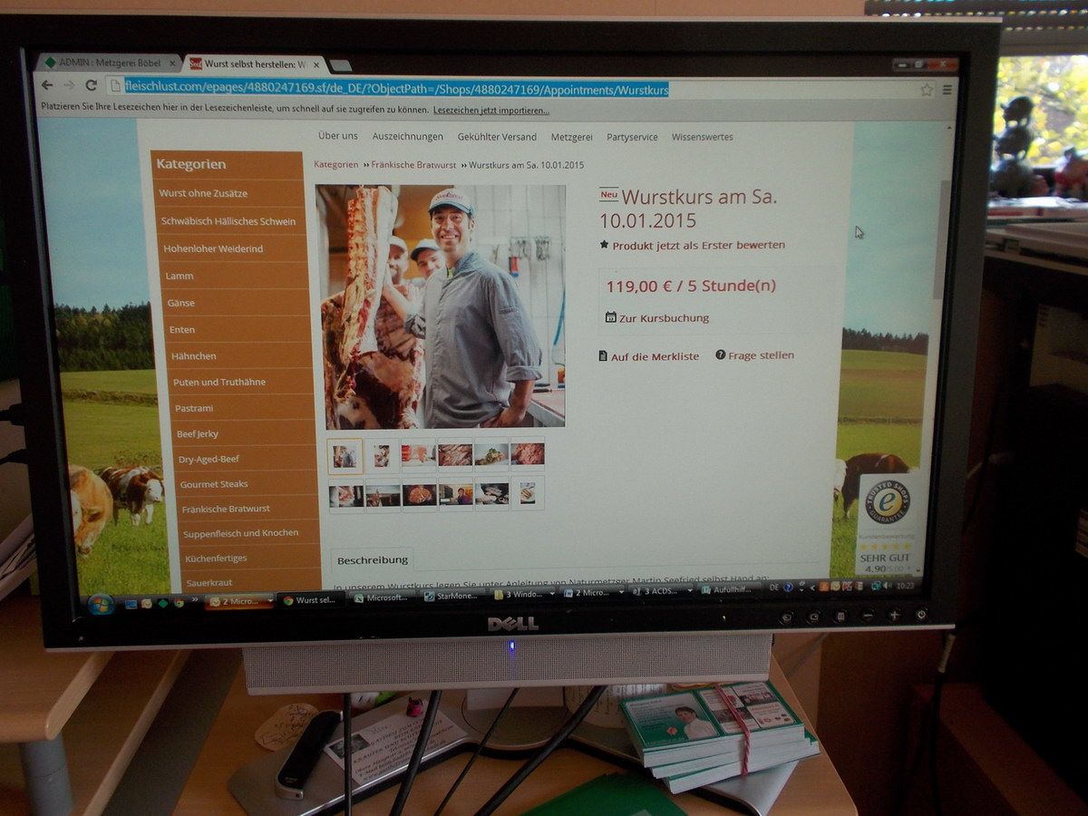Click Produkt jetzt als Erster bewerten
Screen dimensions: 1088x816
(698, 245)
